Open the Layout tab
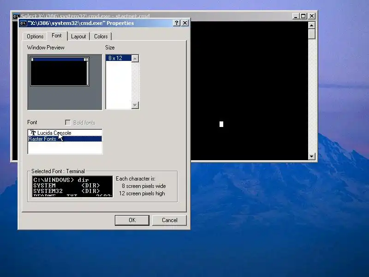The image size is (369, 277). click(78, 36)
